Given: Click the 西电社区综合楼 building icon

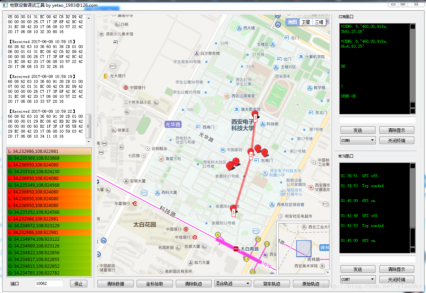Looking at the screenshot, I should 272,204.
